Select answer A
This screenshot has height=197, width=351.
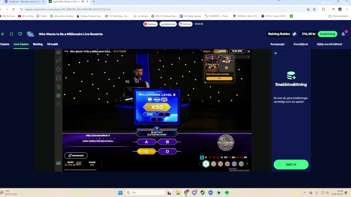pos(146,142)
